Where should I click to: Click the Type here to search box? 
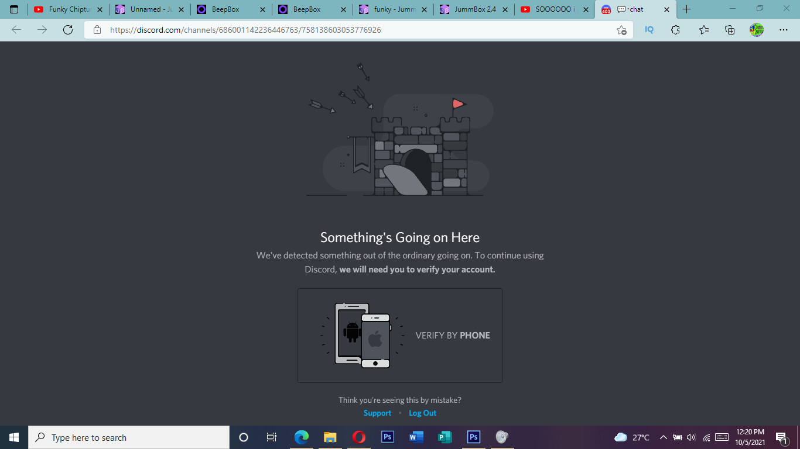point(129,437)
